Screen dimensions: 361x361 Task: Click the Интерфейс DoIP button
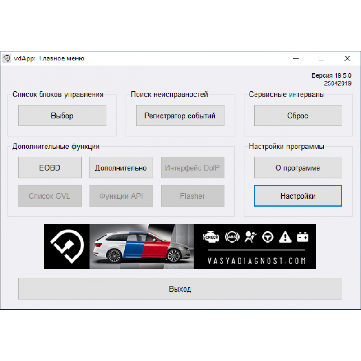click(193, 167)
